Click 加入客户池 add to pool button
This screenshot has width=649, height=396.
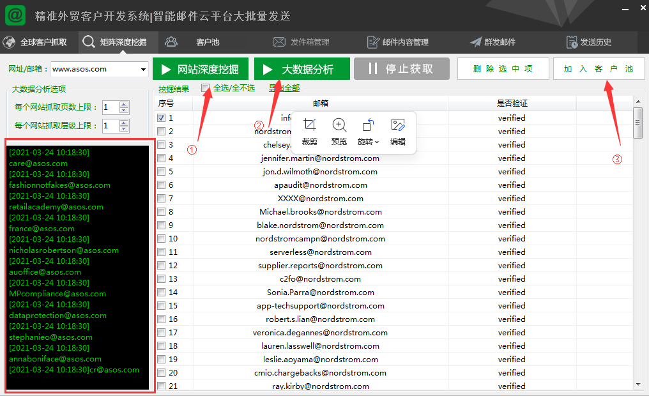(x=599, y=69)
